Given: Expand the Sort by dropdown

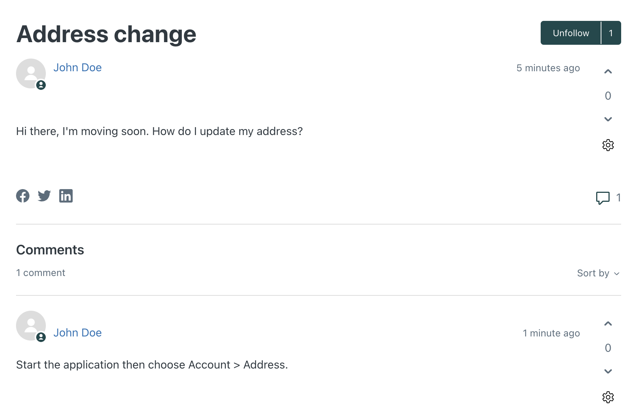Looking at the screenshot, I should (x=598, y=273).
